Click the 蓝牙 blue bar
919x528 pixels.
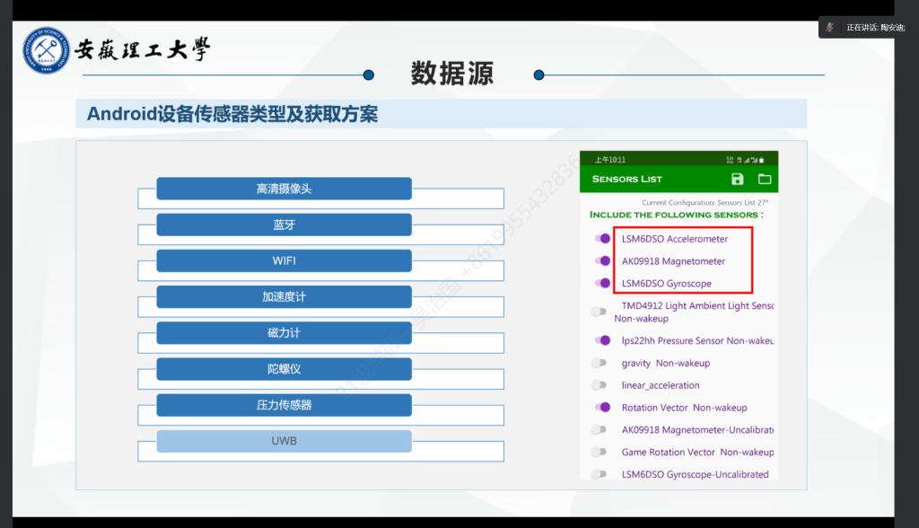284,224
